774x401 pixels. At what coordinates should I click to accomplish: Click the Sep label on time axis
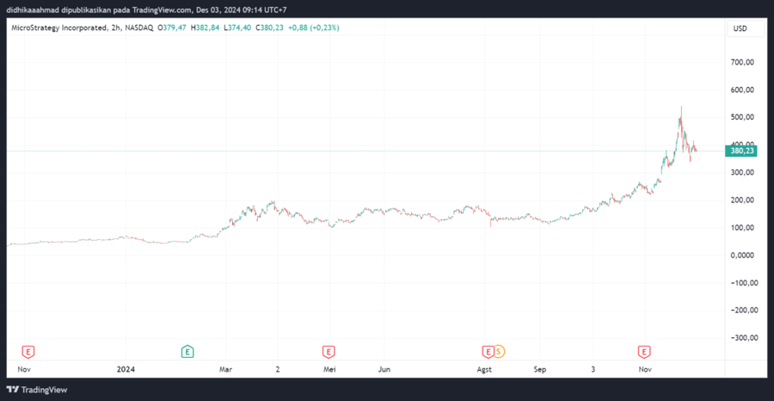(x=539, y=369)
